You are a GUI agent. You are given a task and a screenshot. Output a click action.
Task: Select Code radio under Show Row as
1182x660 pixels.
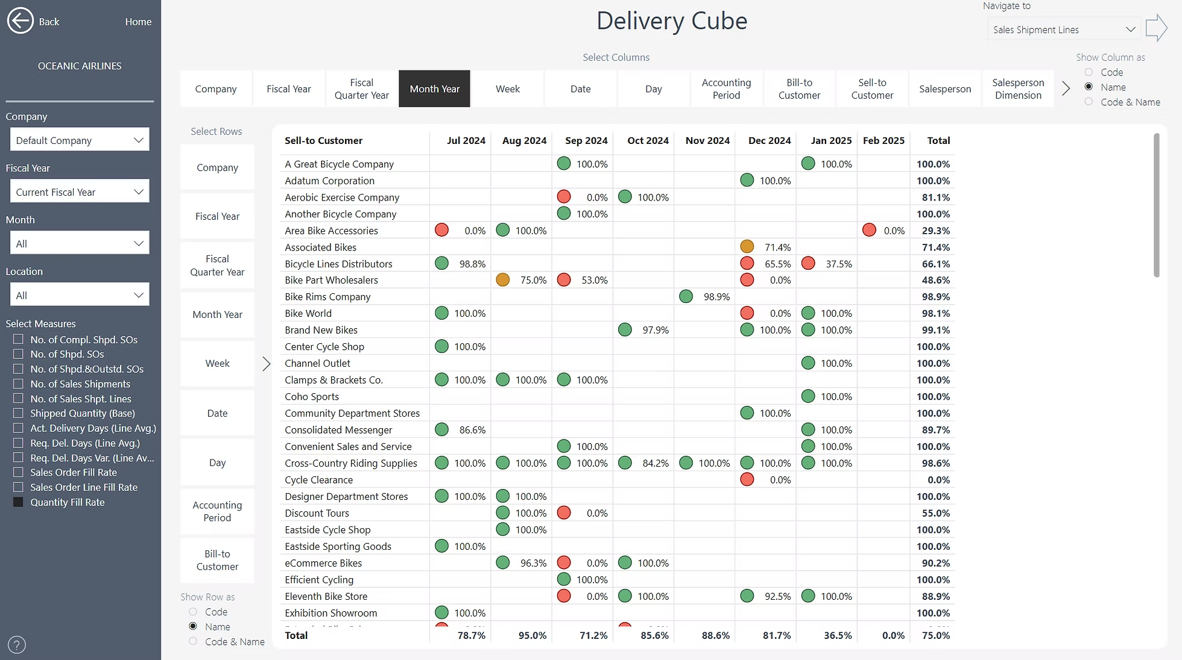(193, 611)
